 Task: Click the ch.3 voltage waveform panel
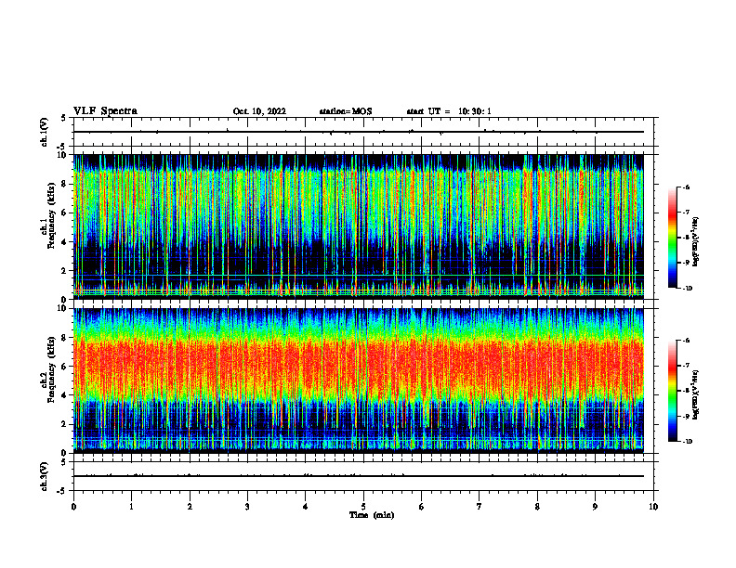363,476
